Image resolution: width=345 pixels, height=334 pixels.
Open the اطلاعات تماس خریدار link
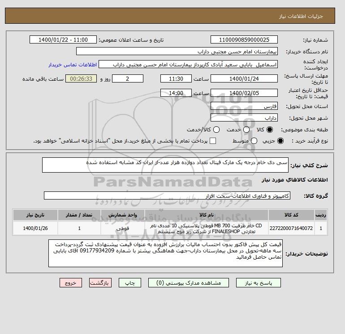(73, 65)
